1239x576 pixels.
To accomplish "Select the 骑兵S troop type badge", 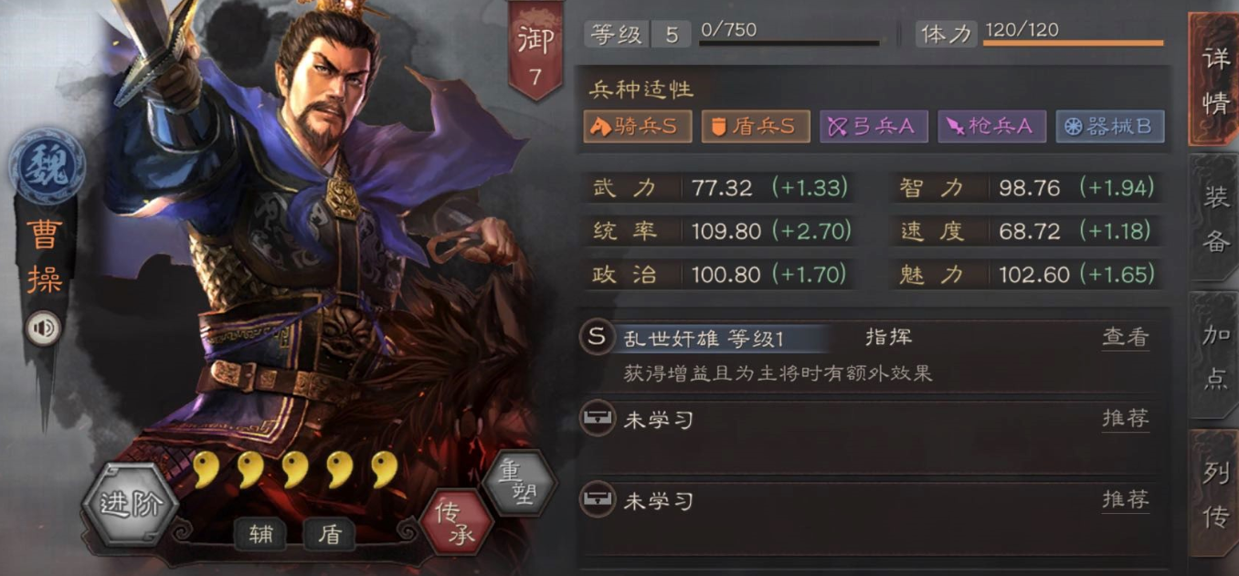I will (x=637, y=127).
